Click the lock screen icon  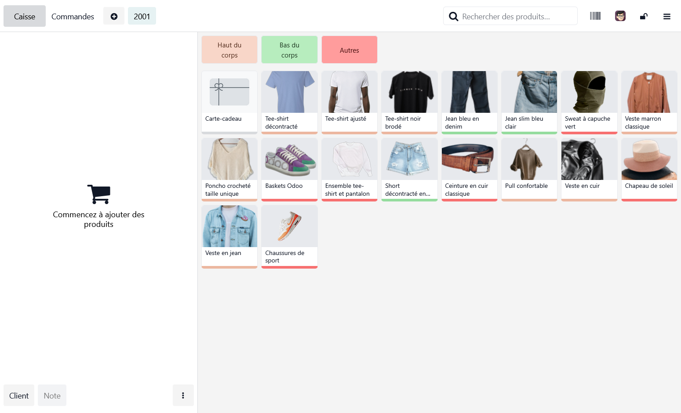click(644, 16)
